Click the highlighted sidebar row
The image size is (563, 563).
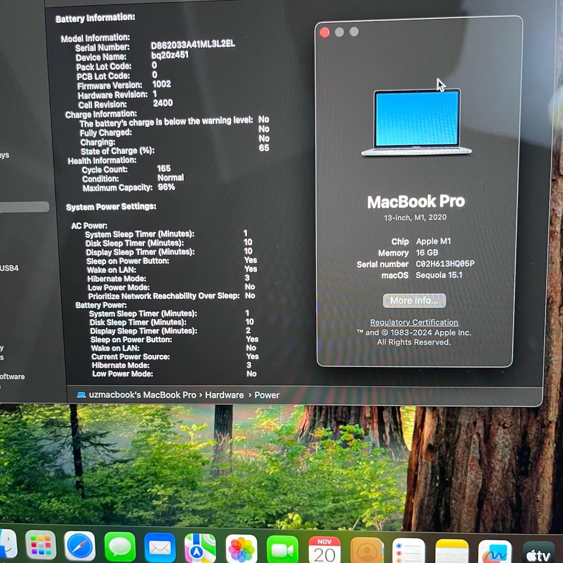click(x=25, y=207)
